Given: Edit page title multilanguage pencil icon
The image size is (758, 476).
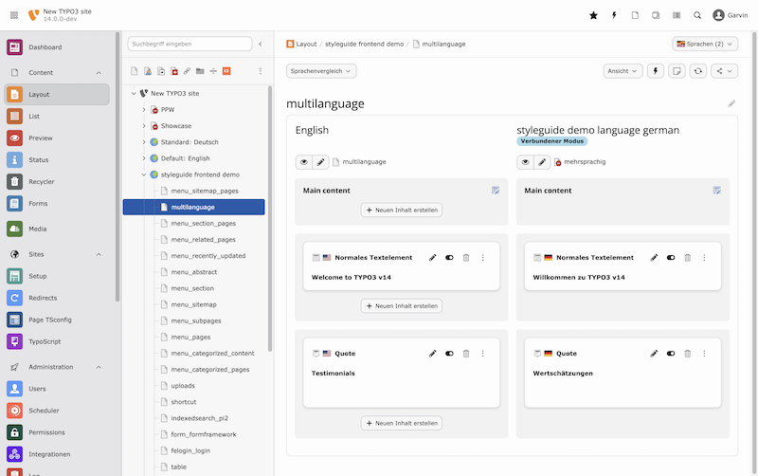Looking at the screenshot, I should pos(731,103).
